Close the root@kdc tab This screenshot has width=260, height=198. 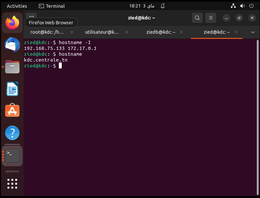(x=72, y=32)
